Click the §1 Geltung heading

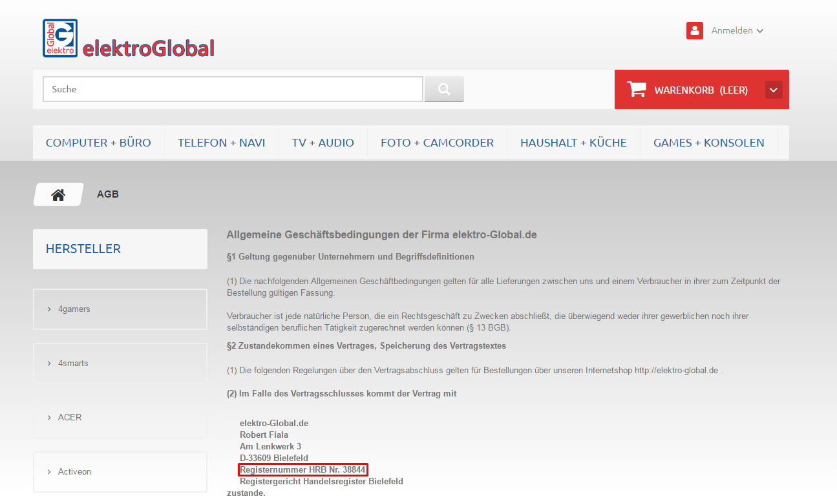click(x=350, y=257)
